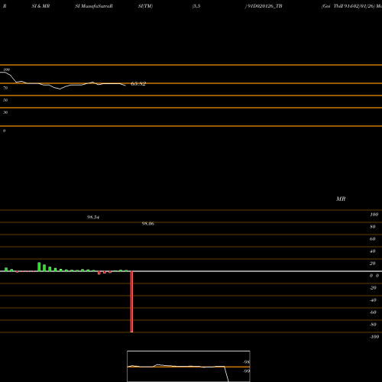Click the RSI axis label 70

(x=5, y=88)
